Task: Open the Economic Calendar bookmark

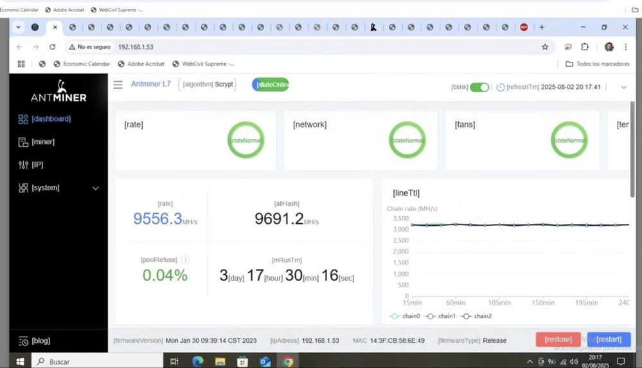Action: [82, 64]
